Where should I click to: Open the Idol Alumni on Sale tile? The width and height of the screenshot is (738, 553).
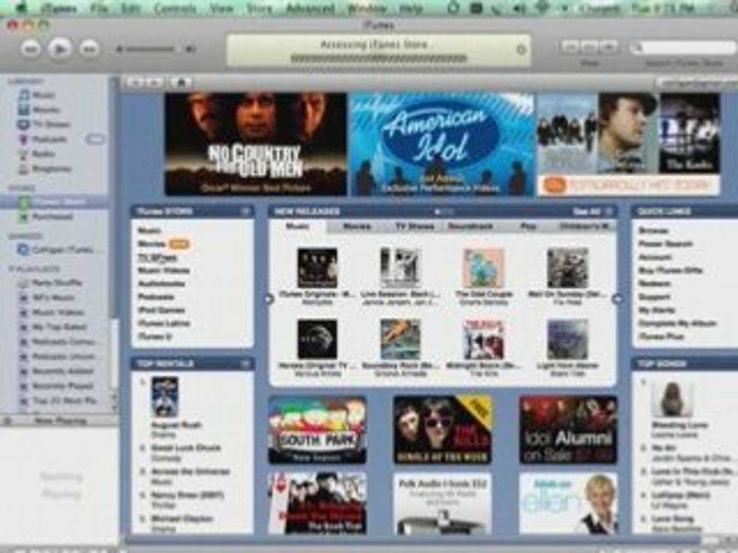tap(567, 430)
